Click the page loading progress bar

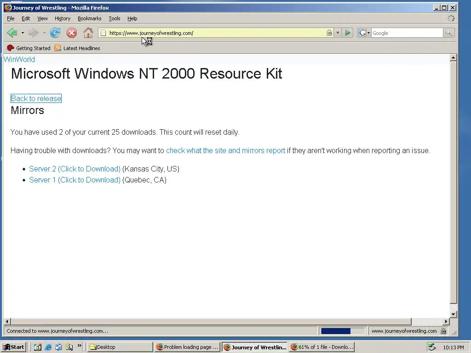point(343,331)
